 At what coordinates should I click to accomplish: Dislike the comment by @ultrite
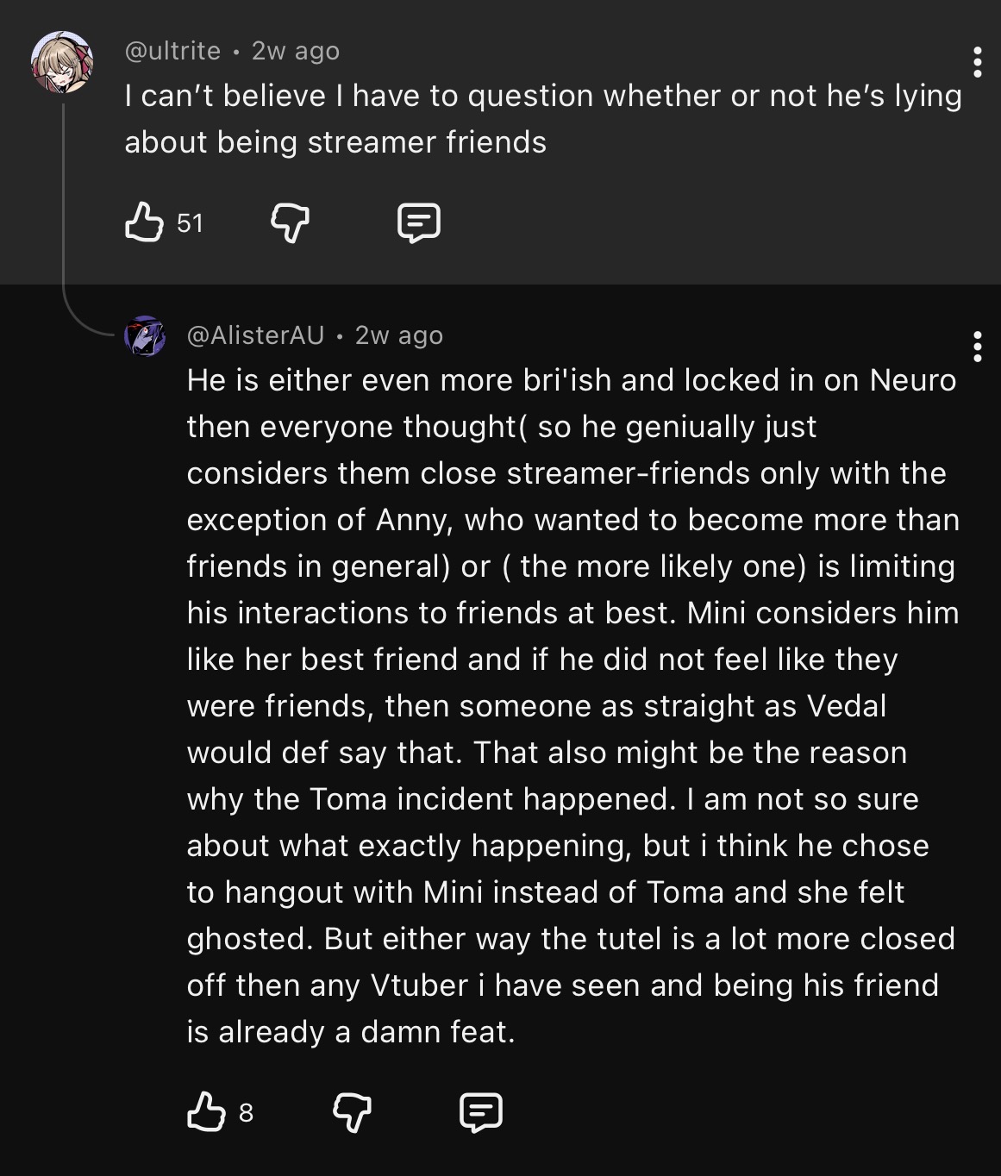click(x=290, y=223)
